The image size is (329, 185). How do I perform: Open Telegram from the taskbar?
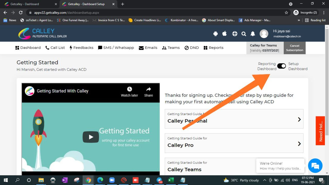click(159, 180)
